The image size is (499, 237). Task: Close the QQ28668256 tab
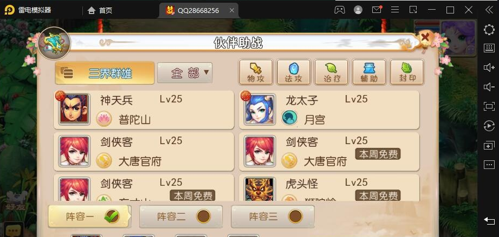coord(232,10)
